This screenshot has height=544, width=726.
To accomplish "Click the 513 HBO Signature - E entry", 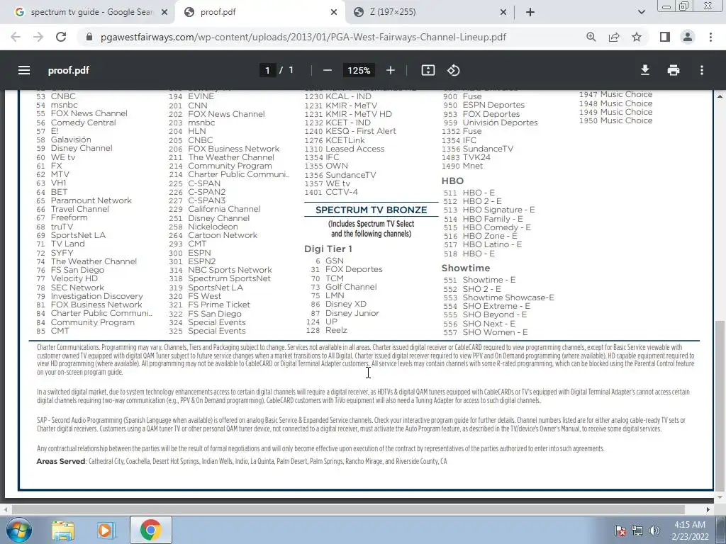I will (489, 210).
